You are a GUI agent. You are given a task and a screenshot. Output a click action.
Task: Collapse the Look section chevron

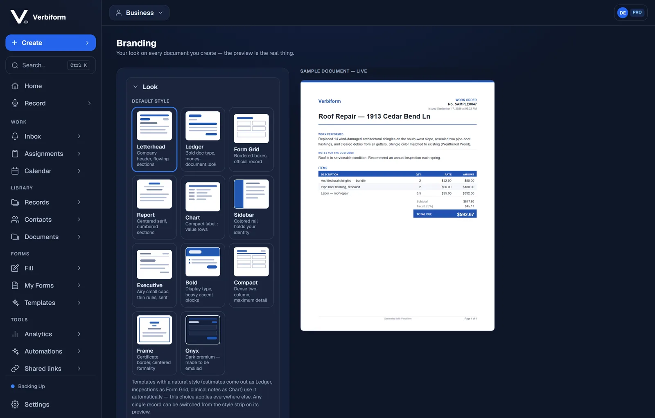coord(136,87)
